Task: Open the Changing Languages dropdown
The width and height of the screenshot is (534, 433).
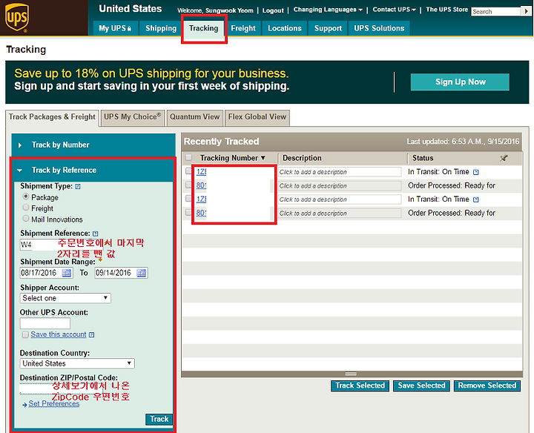Action: tap(328, 10)
